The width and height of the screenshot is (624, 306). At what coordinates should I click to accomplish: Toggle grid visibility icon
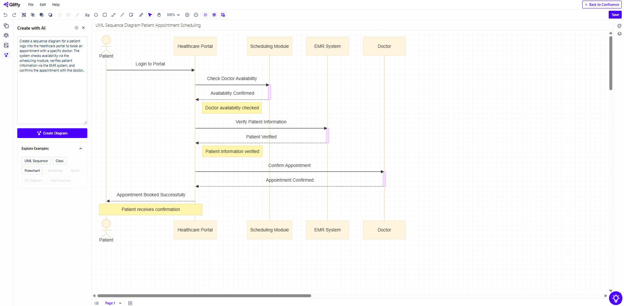(x=214, y=15)
